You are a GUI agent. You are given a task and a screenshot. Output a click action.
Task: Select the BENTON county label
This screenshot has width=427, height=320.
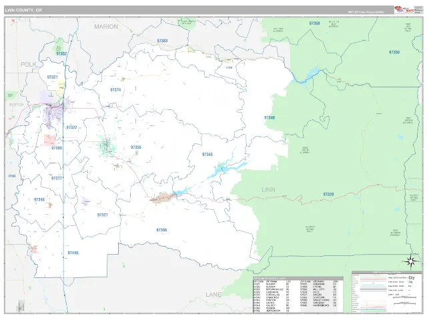pyautogui.click(x=16, y=105)
